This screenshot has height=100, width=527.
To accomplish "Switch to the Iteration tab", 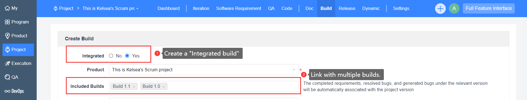I will (201, 9).
